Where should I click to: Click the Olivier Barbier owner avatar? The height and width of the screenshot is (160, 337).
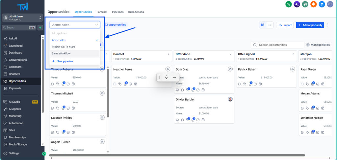(x=230, y=99)
